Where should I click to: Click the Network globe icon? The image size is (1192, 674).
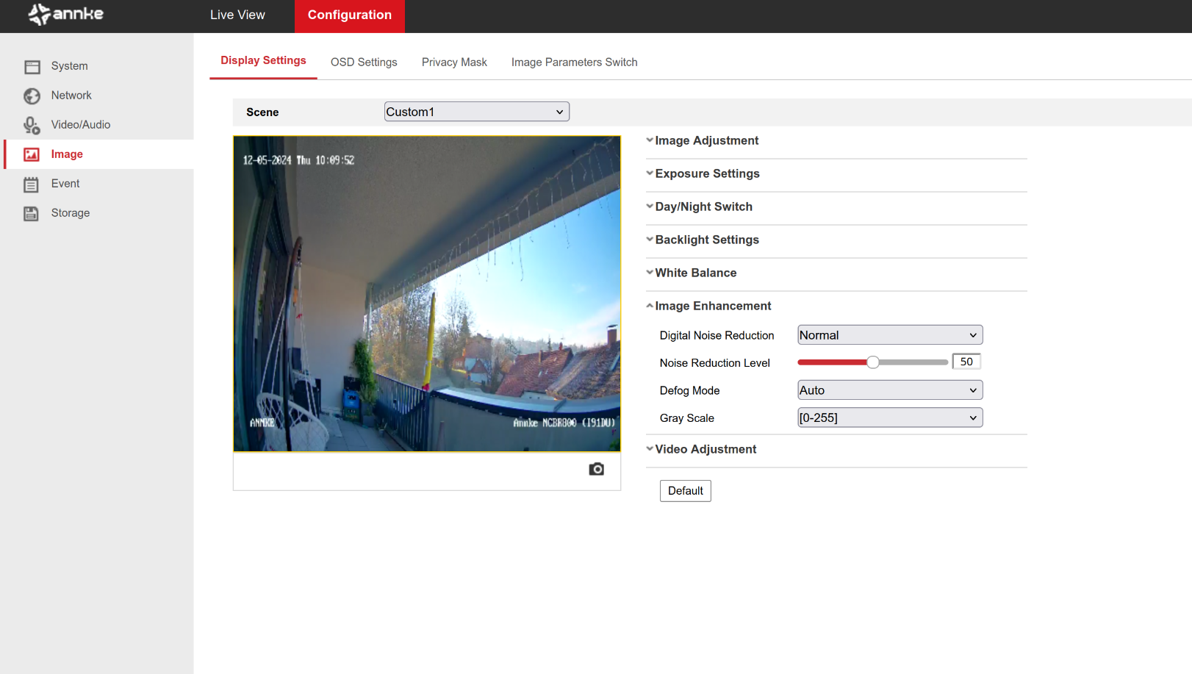tap(32, 96)
